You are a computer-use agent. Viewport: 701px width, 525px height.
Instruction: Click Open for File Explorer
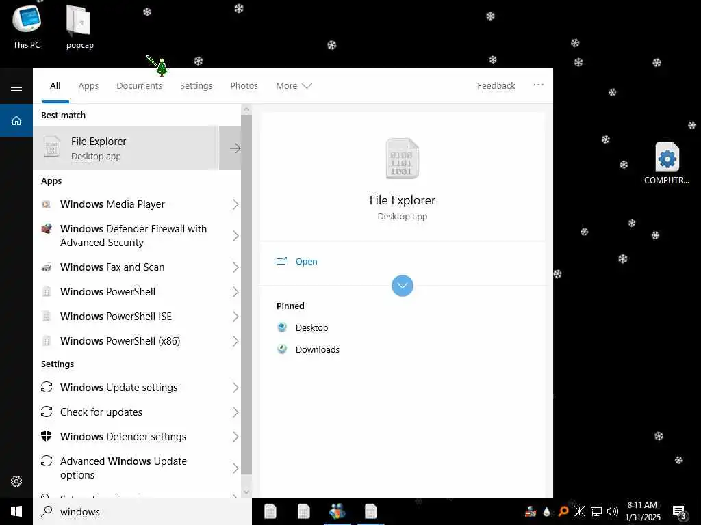pyautogui.click(x=306, y=262)
